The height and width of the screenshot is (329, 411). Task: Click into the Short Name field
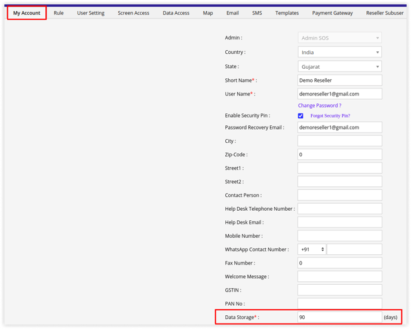click(339, 80)
